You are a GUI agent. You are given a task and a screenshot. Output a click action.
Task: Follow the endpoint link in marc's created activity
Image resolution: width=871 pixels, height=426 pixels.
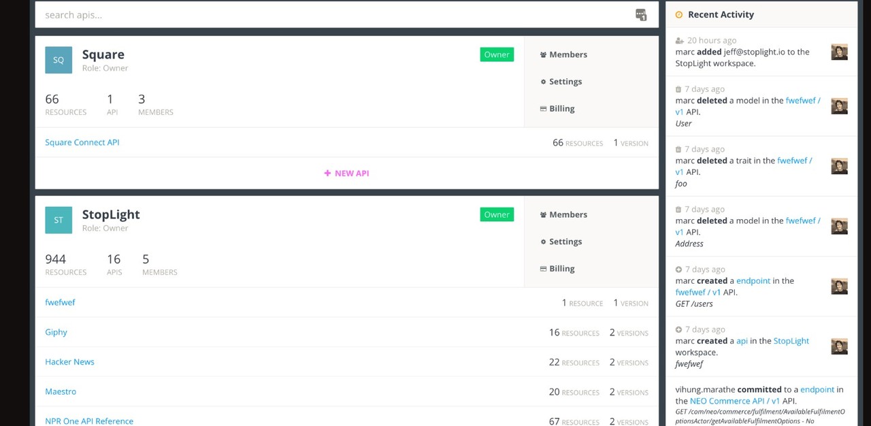pyautogui.click(x=753, y=281)
